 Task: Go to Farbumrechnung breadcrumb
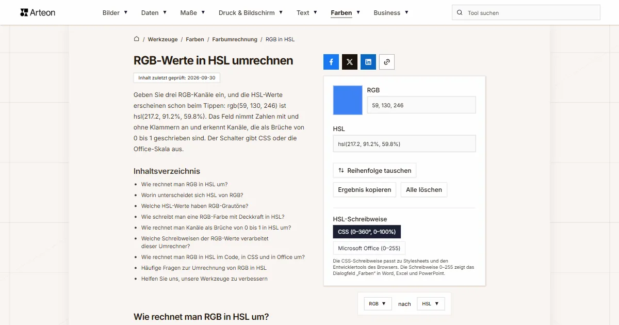click(x=235, y=39)
